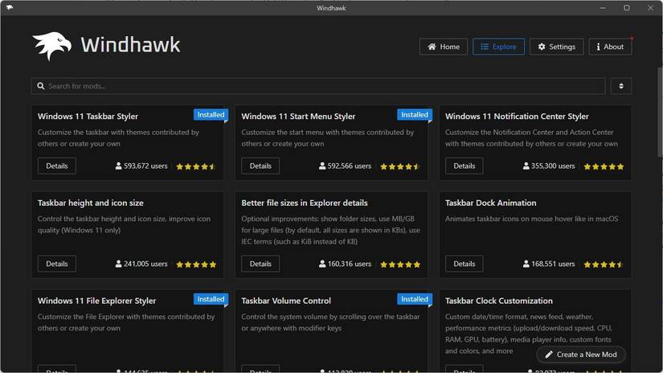This screenshot has height=373, width=663.
Task: Minimize the Windhawk window
Action: tap(603, 7)
